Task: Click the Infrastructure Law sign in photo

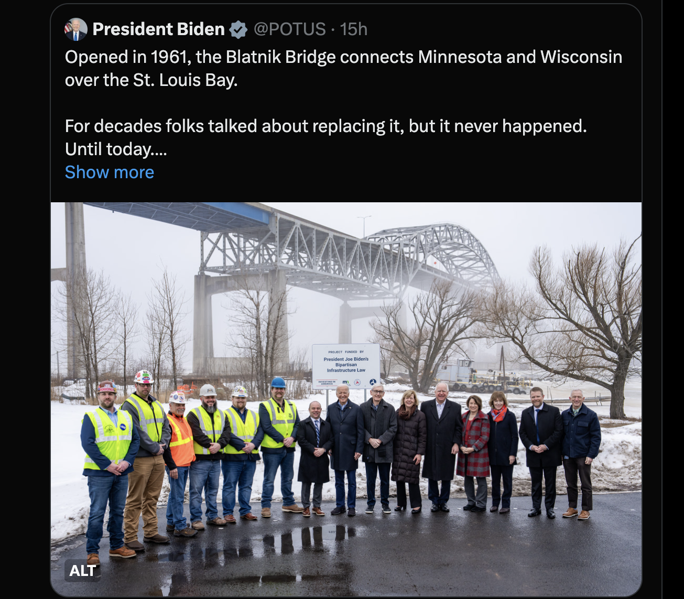Action: click(x=346, y=366)
